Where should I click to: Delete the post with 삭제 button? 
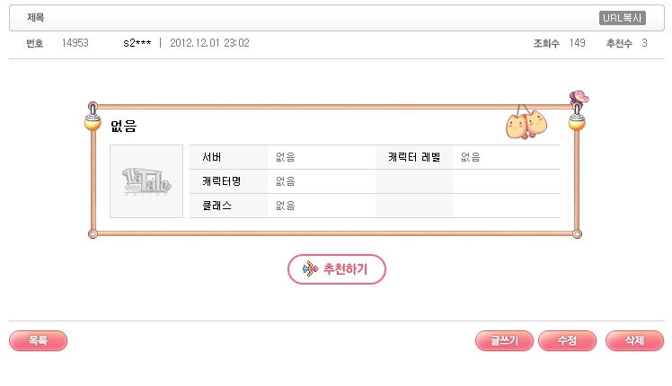pos(634,340)
